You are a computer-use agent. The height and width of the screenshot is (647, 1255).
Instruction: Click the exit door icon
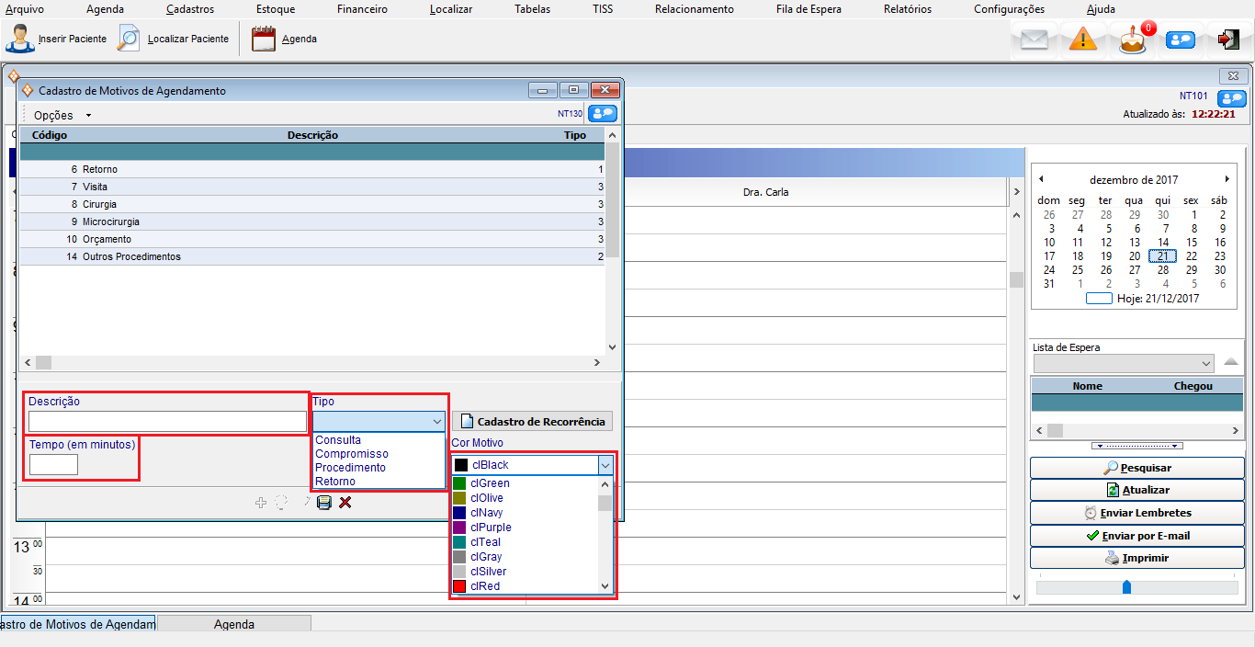click(x=1228, y=40)
